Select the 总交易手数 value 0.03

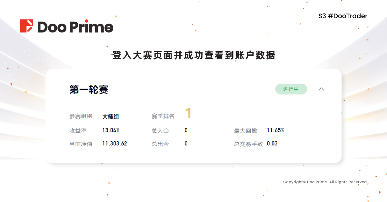tap(272, 143)
